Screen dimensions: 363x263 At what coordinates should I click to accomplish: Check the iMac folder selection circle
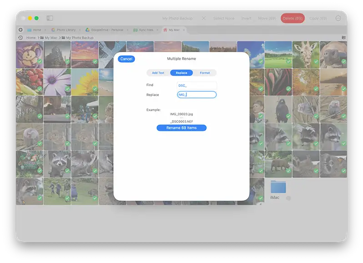288,198
